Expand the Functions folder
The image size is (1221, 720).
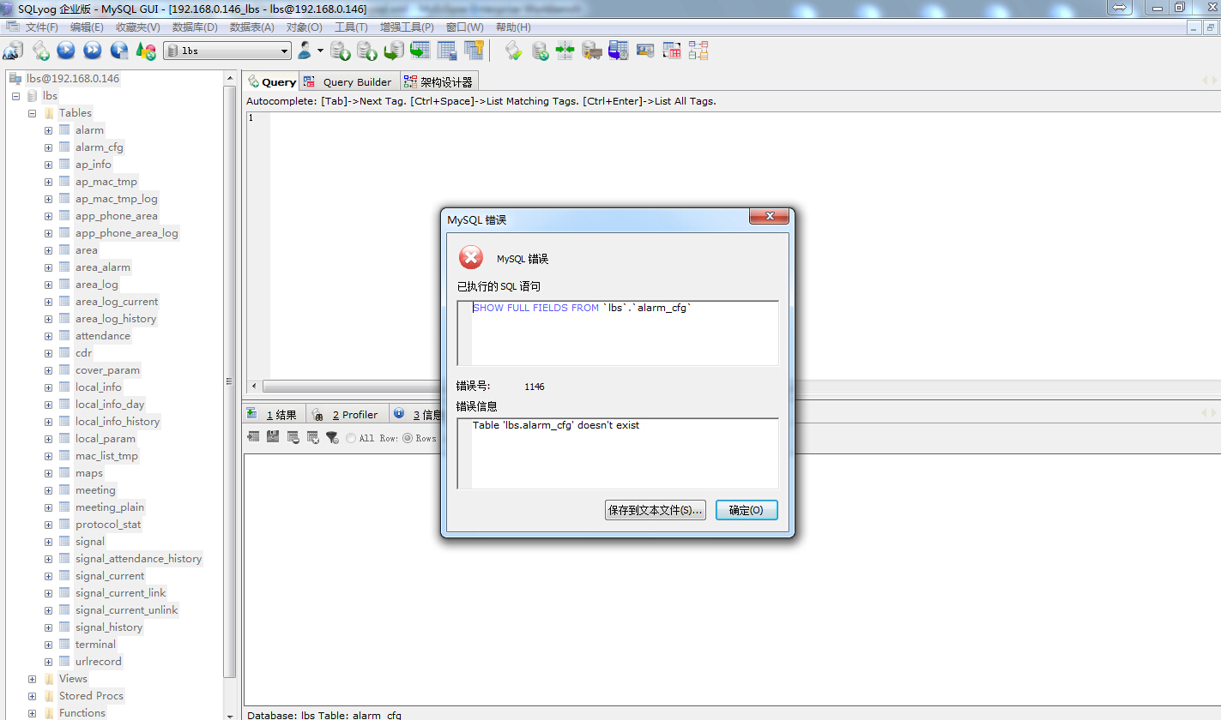32,713
